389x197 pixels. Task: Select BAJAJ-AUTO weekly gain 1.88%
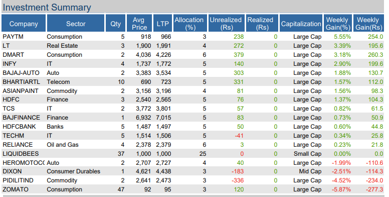click(342, 73)
